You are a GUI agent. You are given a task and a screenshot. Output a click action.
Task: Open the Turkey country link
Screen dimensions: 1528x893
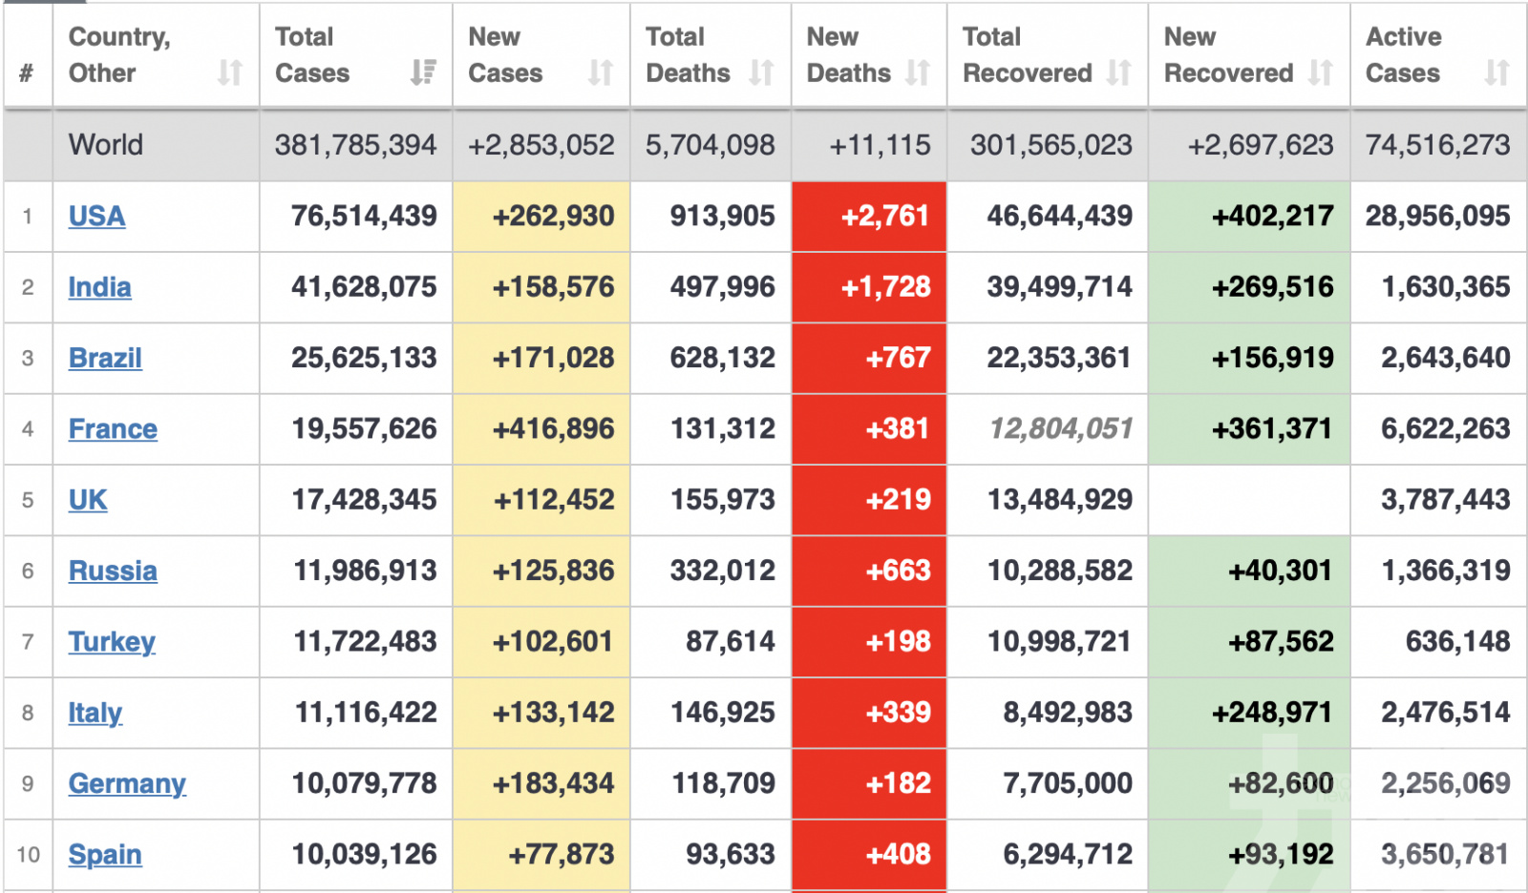[112, 642]
